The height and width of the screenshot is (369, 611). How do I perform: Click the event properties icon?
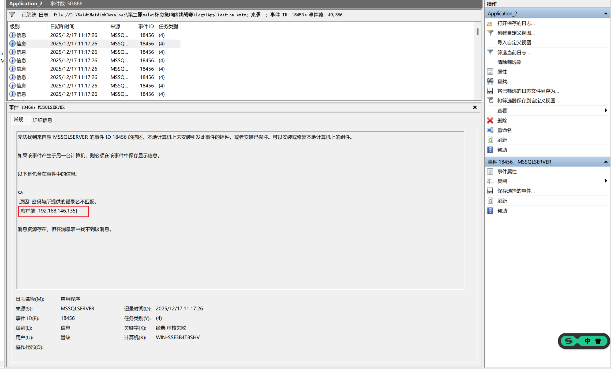490,172
